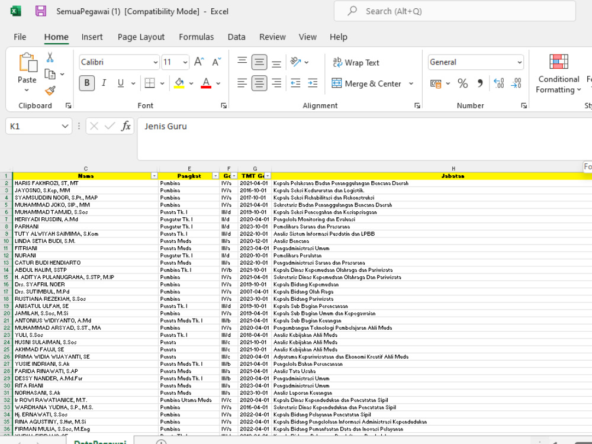The height and width of the screenshot is (444, 592).
Task: Switch to Page Layout tab
Action: [141, 37]
